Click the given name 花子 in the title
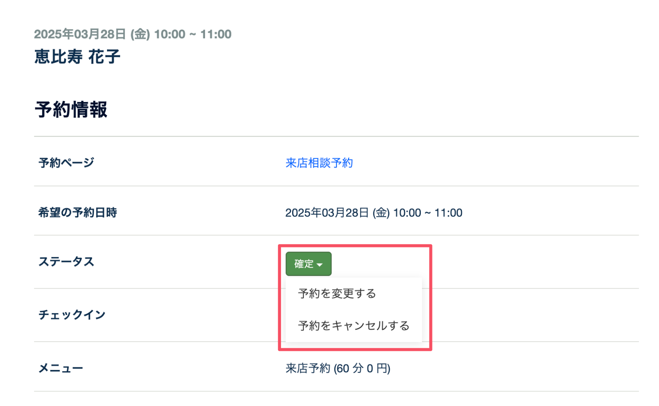The image size is (659, 406). (104, 57)
